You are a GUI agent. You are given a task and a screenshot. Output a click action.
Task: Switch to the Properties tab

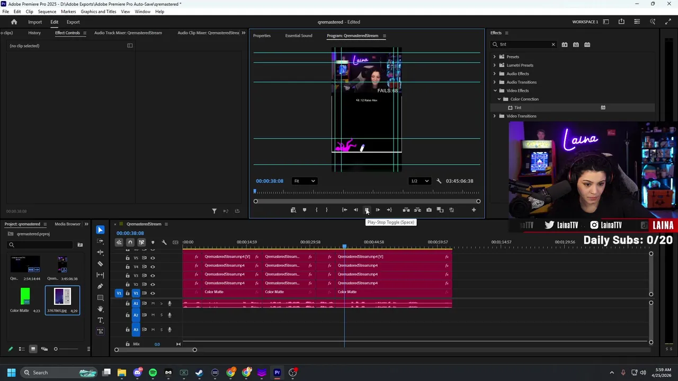click(x=262, y=35)
